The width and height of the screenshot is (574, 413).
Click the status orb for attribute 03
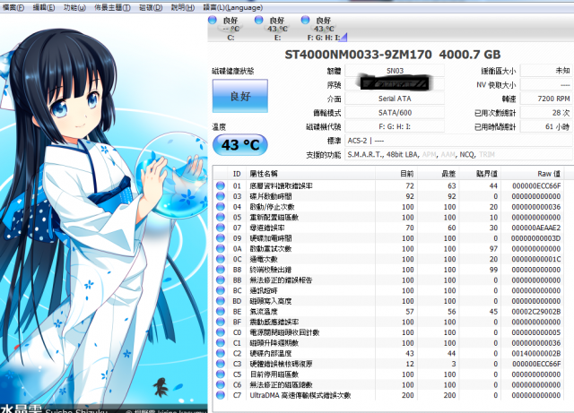221,196
